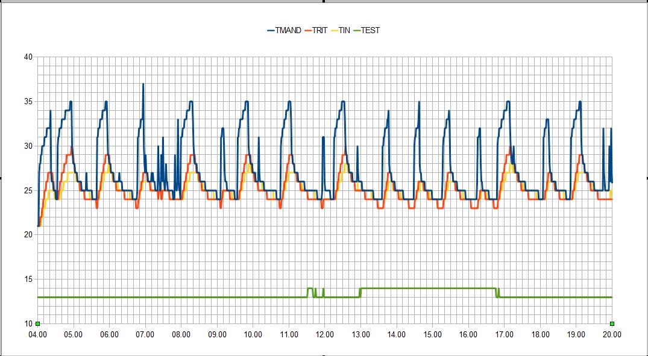
Task: Click the 40 y-axis label
Action: click(x=28, y=57)
